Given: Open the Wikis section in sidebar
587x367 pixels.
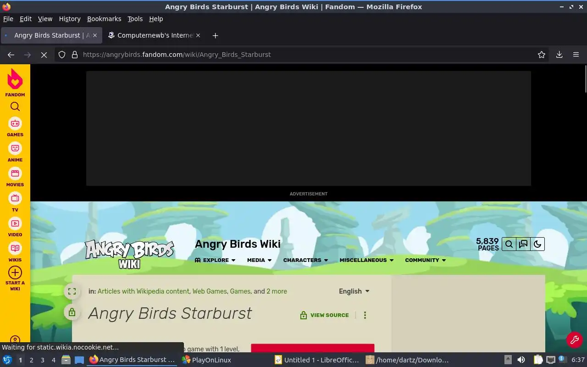Looking at the screenshot, I should [x=15, y=252].
